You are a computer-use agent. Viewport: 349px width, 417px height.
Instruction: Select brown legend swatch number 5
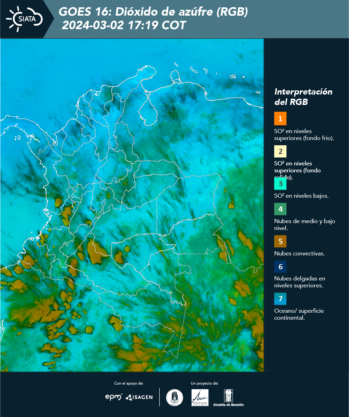click(280, 241)
